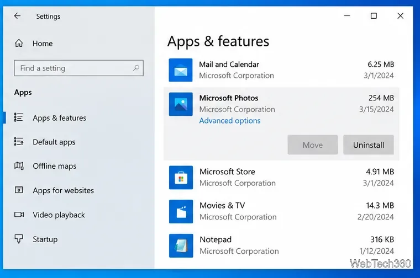Open Home via the house icon

tap(19, 43)
